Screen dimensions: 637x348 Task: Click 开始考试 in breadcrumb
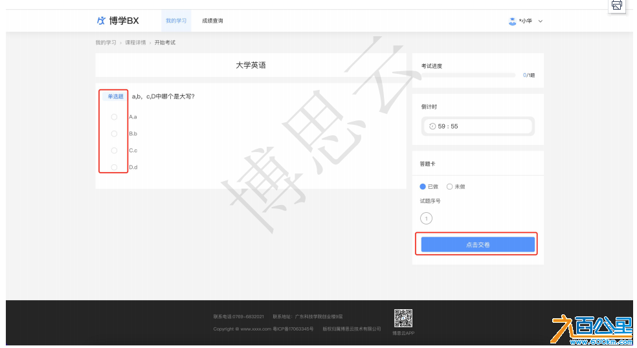(x=165, y=43)
